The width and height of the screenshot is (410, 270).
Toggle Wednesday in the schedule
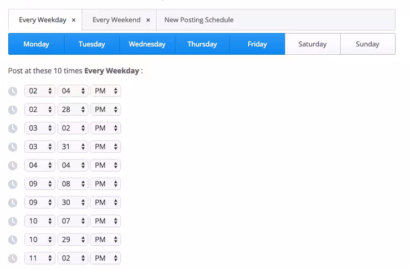pos(147,44)
